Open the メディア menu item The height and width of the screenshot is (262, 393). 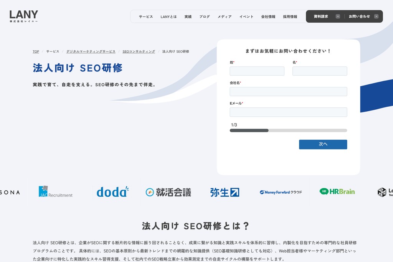(224, 16)
